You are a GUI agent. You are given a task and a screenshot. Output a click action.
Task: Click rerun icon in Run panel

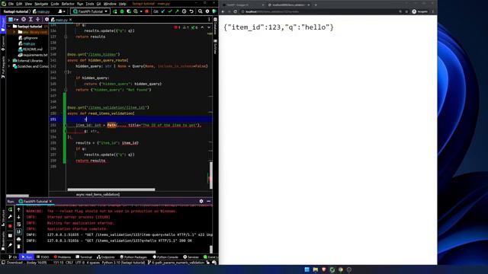coord(10,209)
